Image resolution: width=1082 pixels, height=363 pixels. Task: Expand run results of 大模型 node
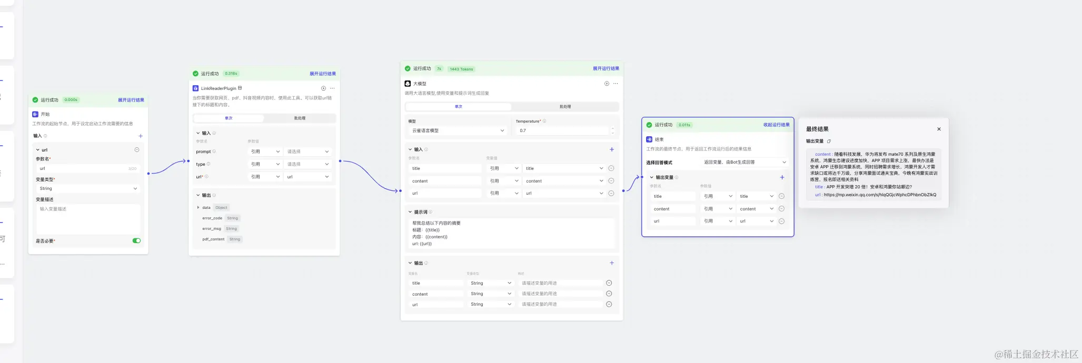pos(605,68)
